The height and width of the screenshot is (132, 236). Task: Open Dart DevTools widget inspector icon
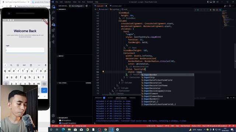click(x=220, y=10)
